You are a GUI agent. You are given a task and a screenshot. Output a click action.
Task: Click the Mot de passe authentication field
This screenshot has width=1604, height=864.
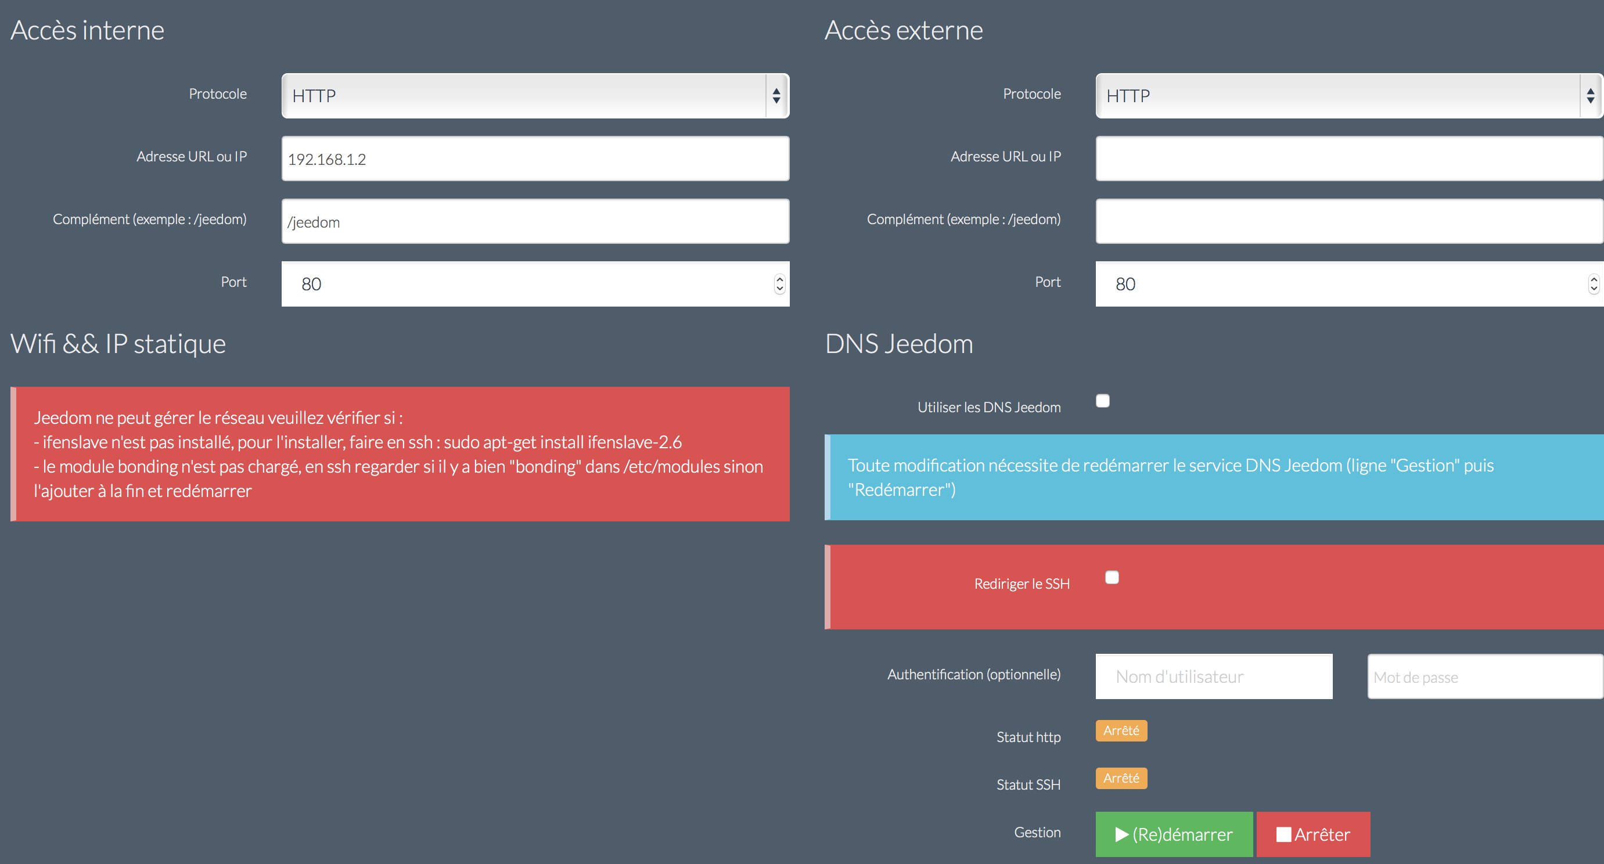1485,676
